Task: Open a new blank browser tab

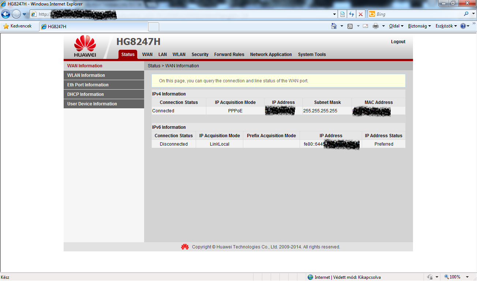Action: tap(154, 27)
